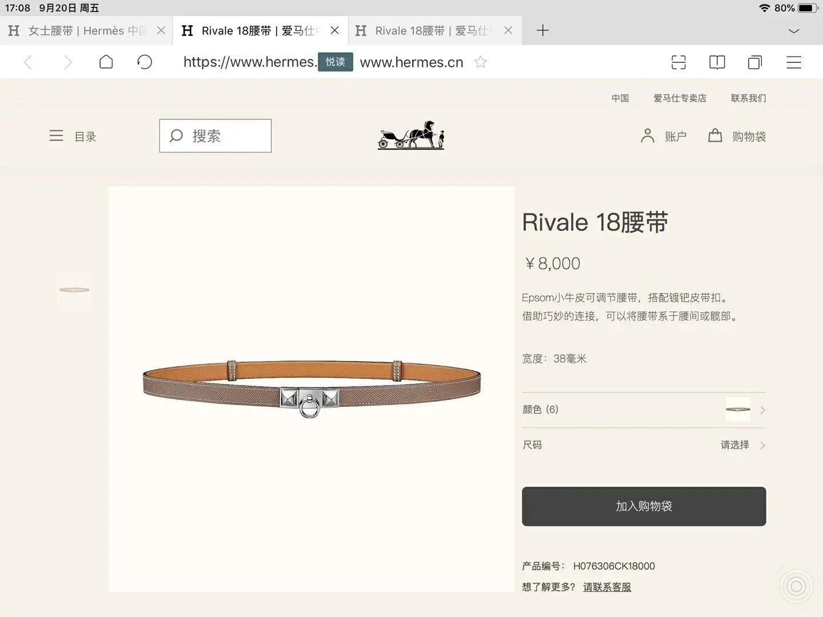
Task: Toggle the 悦读 reader mode
Action: (335, 62)
